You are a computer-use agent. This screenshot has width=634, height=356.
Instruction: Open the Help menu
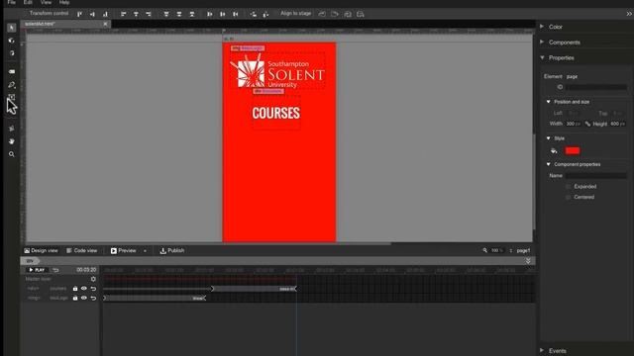click(64, 2)
